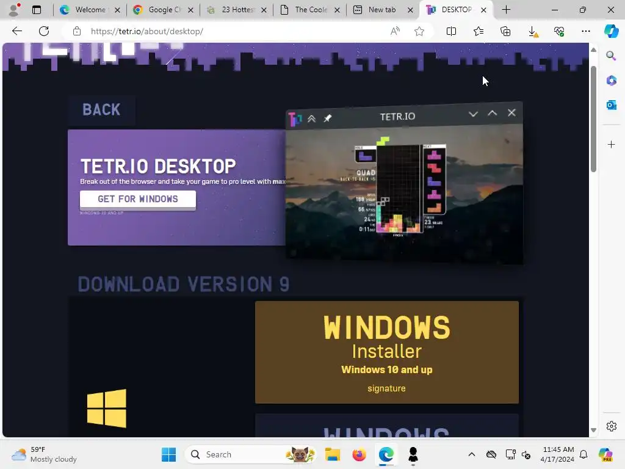Viewport: 625px width, 469px height.
Task: Open Read aloud in address bar
Action: pyautogui.click(x=395, y=31)
